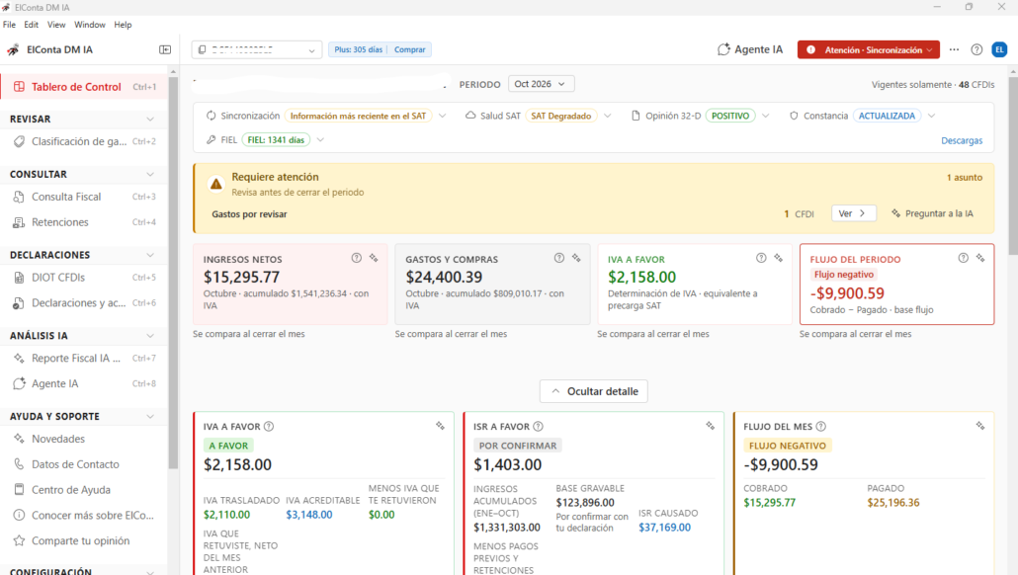
Task: Expand the FIEL status chevron
Action: pos(321,139)
